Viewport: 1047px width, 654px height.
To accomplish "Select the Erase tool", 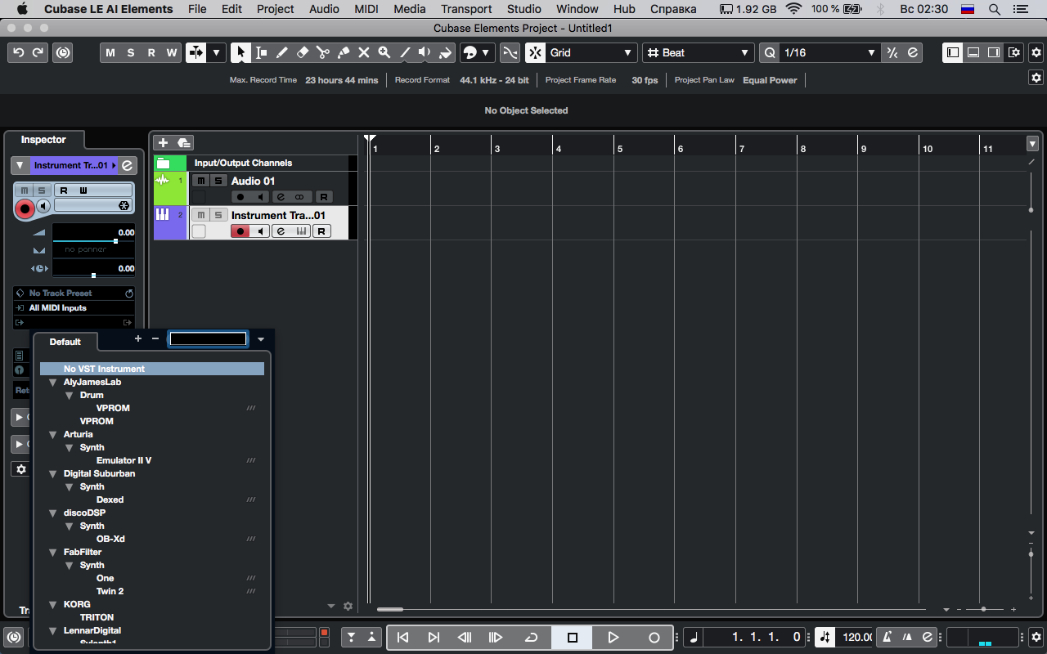I will pos(303,52).
